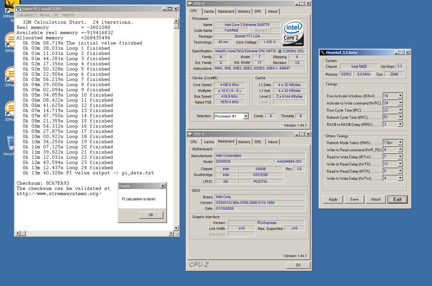Click Super PI horizontal scrollbar left arrow
Image resolution: width=432 pixels, height=286 pixels.
point(18,233)
